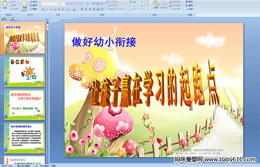Viewport: 260px width, 167px height.
Task: Select slide 2 thumbnail reading 各位家长
Action: 25,72
